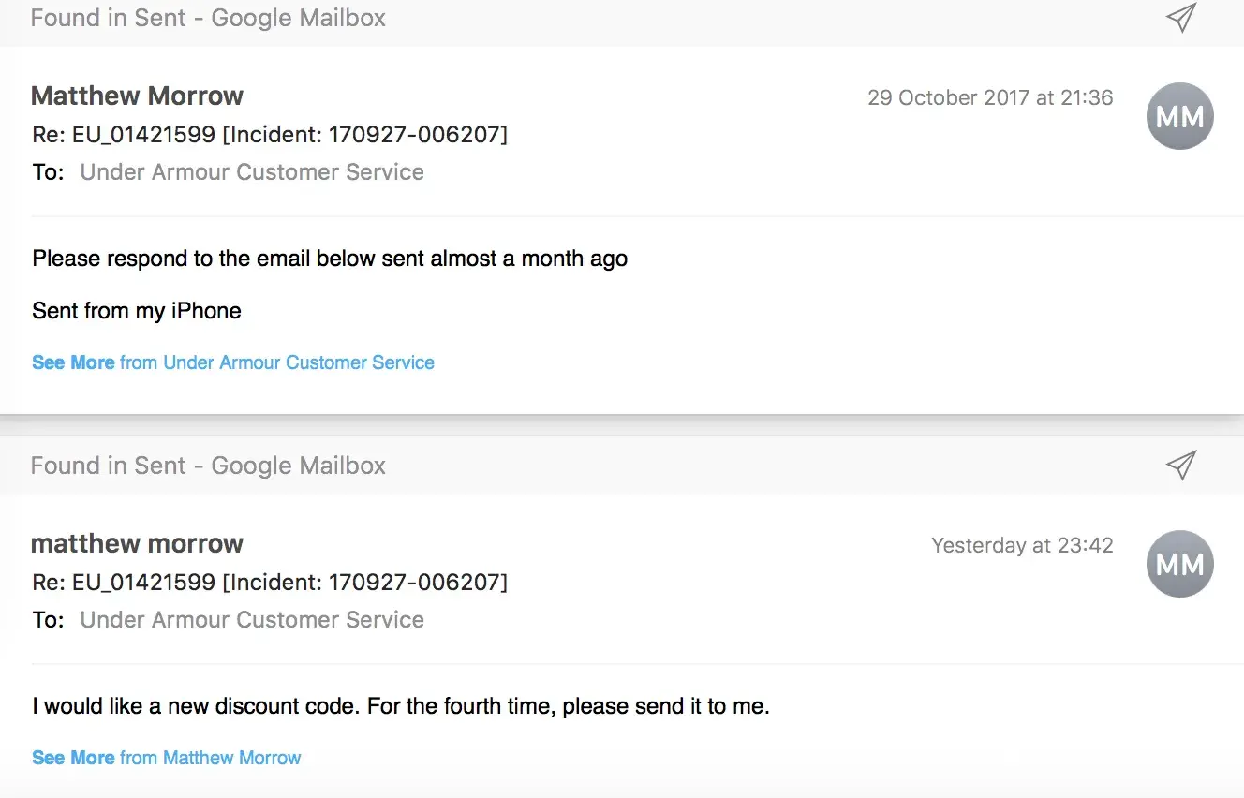This screenshot has height=798, width=1244.
Task: Click the Under Armour recipient in second email
Action: (252, 620)
